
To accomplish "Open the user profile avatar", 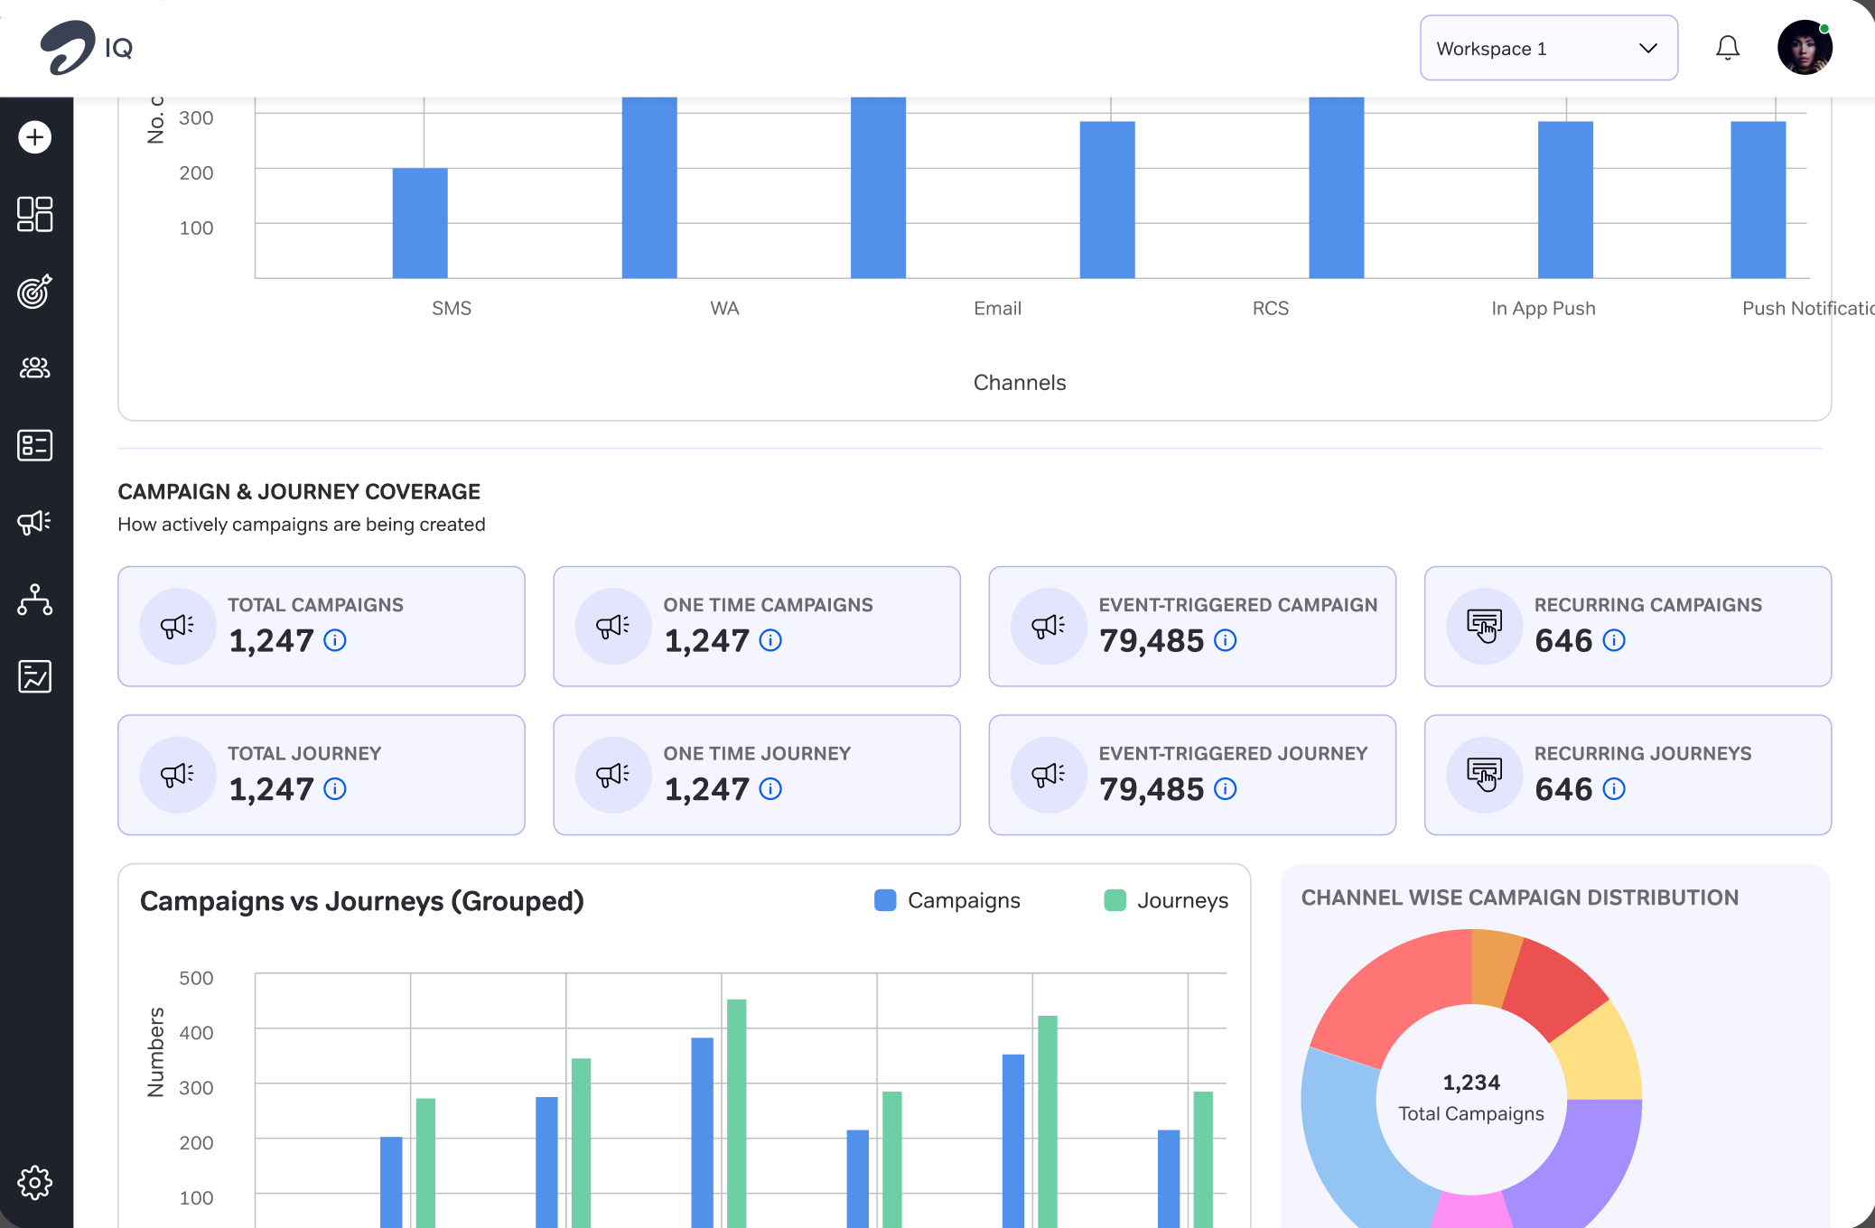I will tap(1805, 48).
